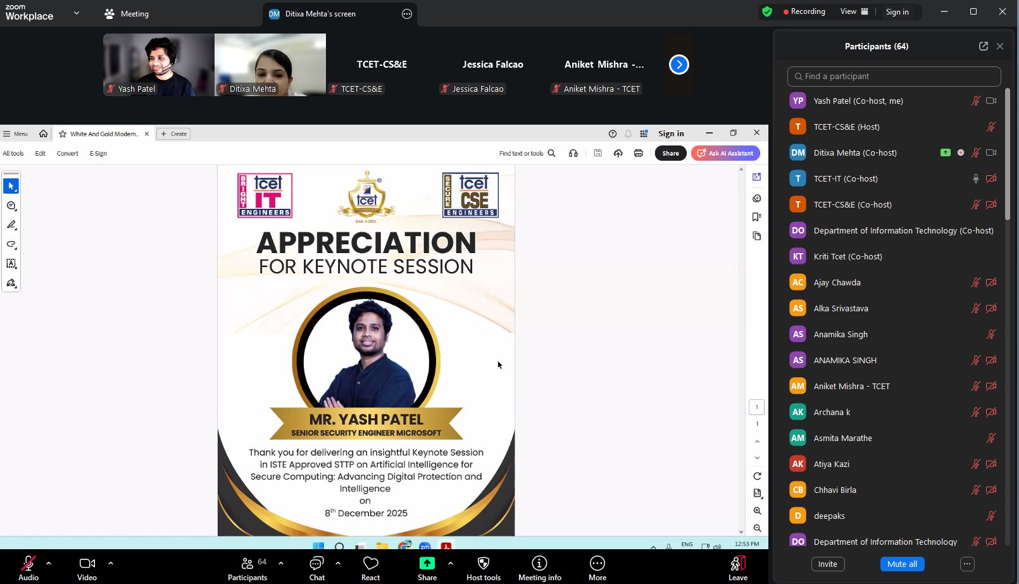Open Meeting info icon
The width and height of the screenshot is (1019, 584).
539,563
